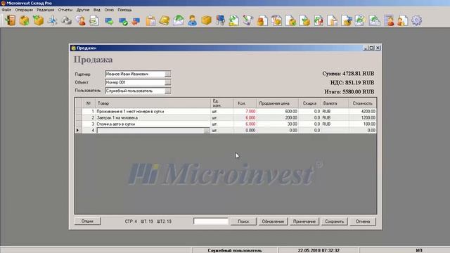
Task: Click the Опции button
Action: tap(87, 221)
